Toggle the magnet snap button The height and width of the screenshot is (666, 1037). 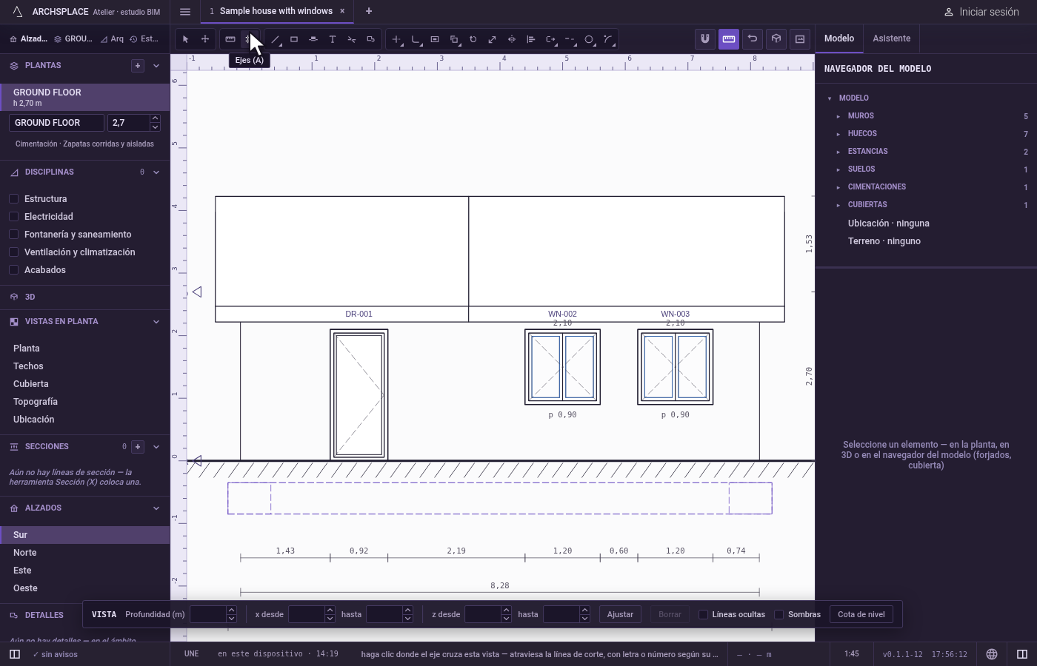705,38
